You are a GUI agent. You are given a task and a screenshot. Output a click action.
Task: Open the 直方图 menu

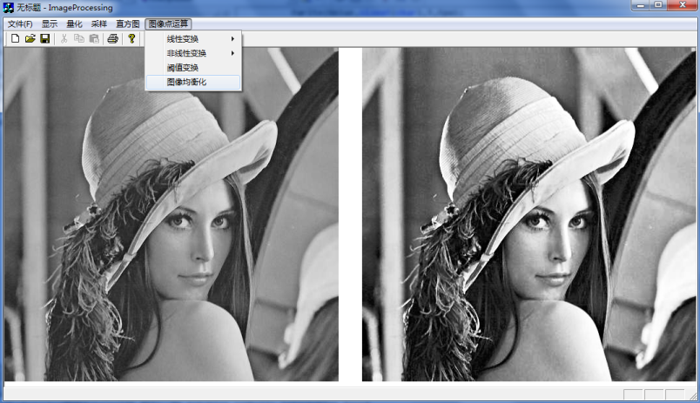click(x=128, y=24)
